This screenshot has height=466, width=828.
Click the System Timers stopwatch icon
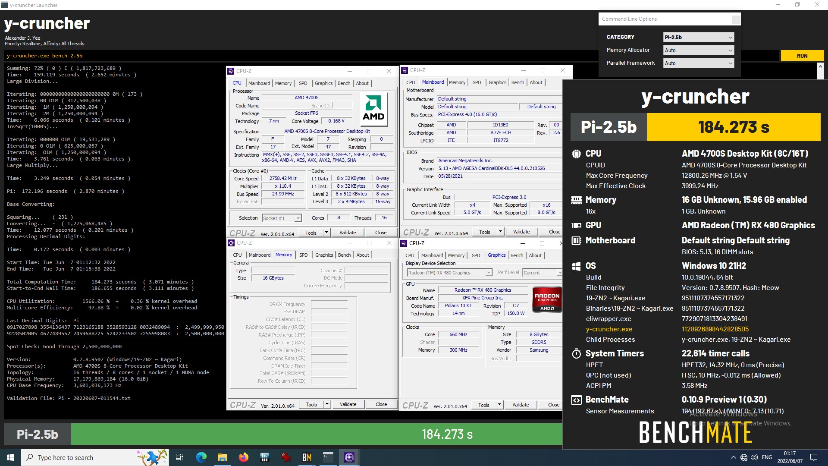coord(576,354)
